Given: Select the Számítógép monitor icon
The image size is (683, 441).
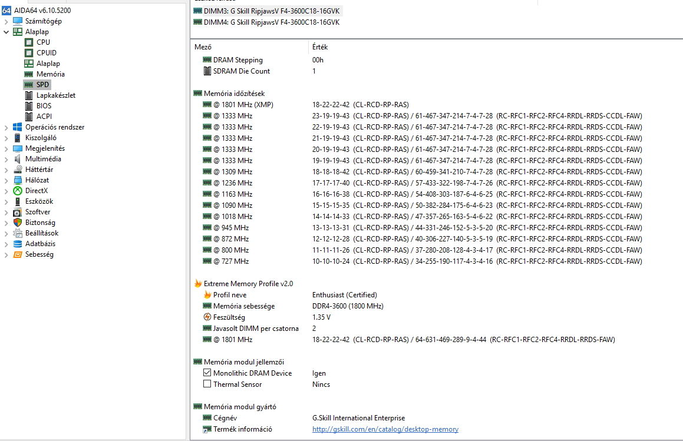Looking at the screenshot, I should click(x=18, y=21).
